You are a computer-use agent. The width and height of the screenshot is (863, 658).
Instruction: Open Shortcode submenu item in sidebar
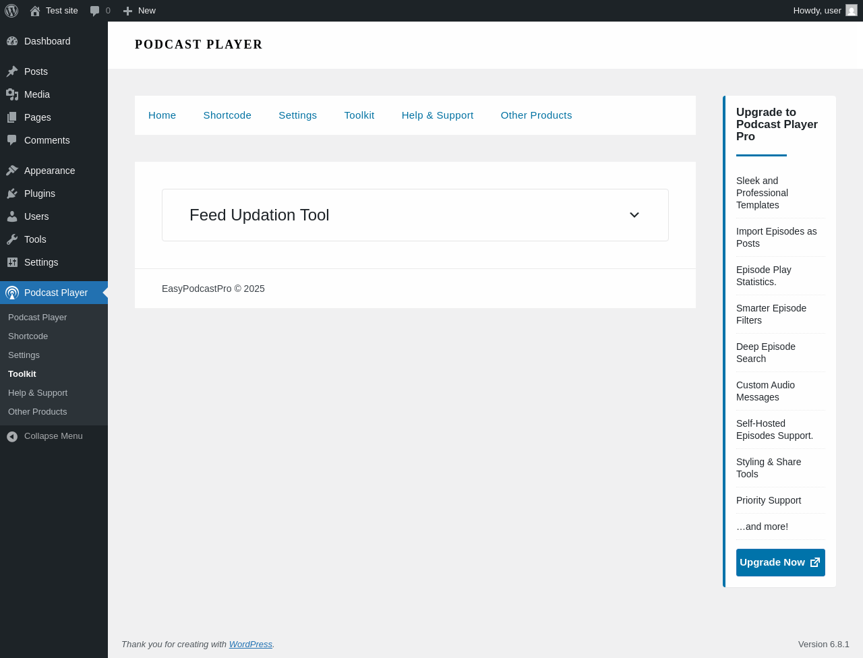click(x=28, y=336)
